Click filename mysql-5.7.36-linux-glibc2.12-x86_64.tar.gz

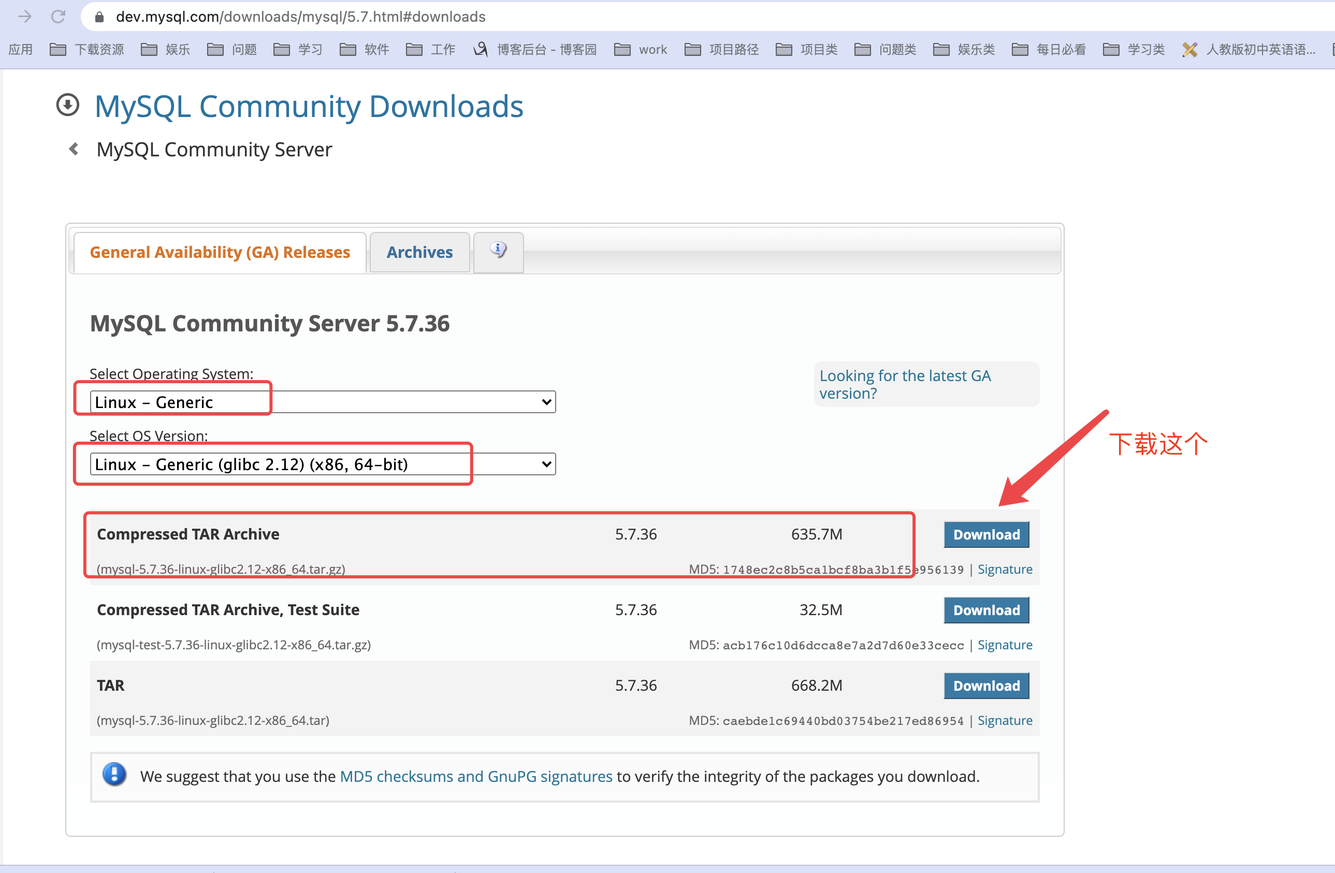click(221, 569)
